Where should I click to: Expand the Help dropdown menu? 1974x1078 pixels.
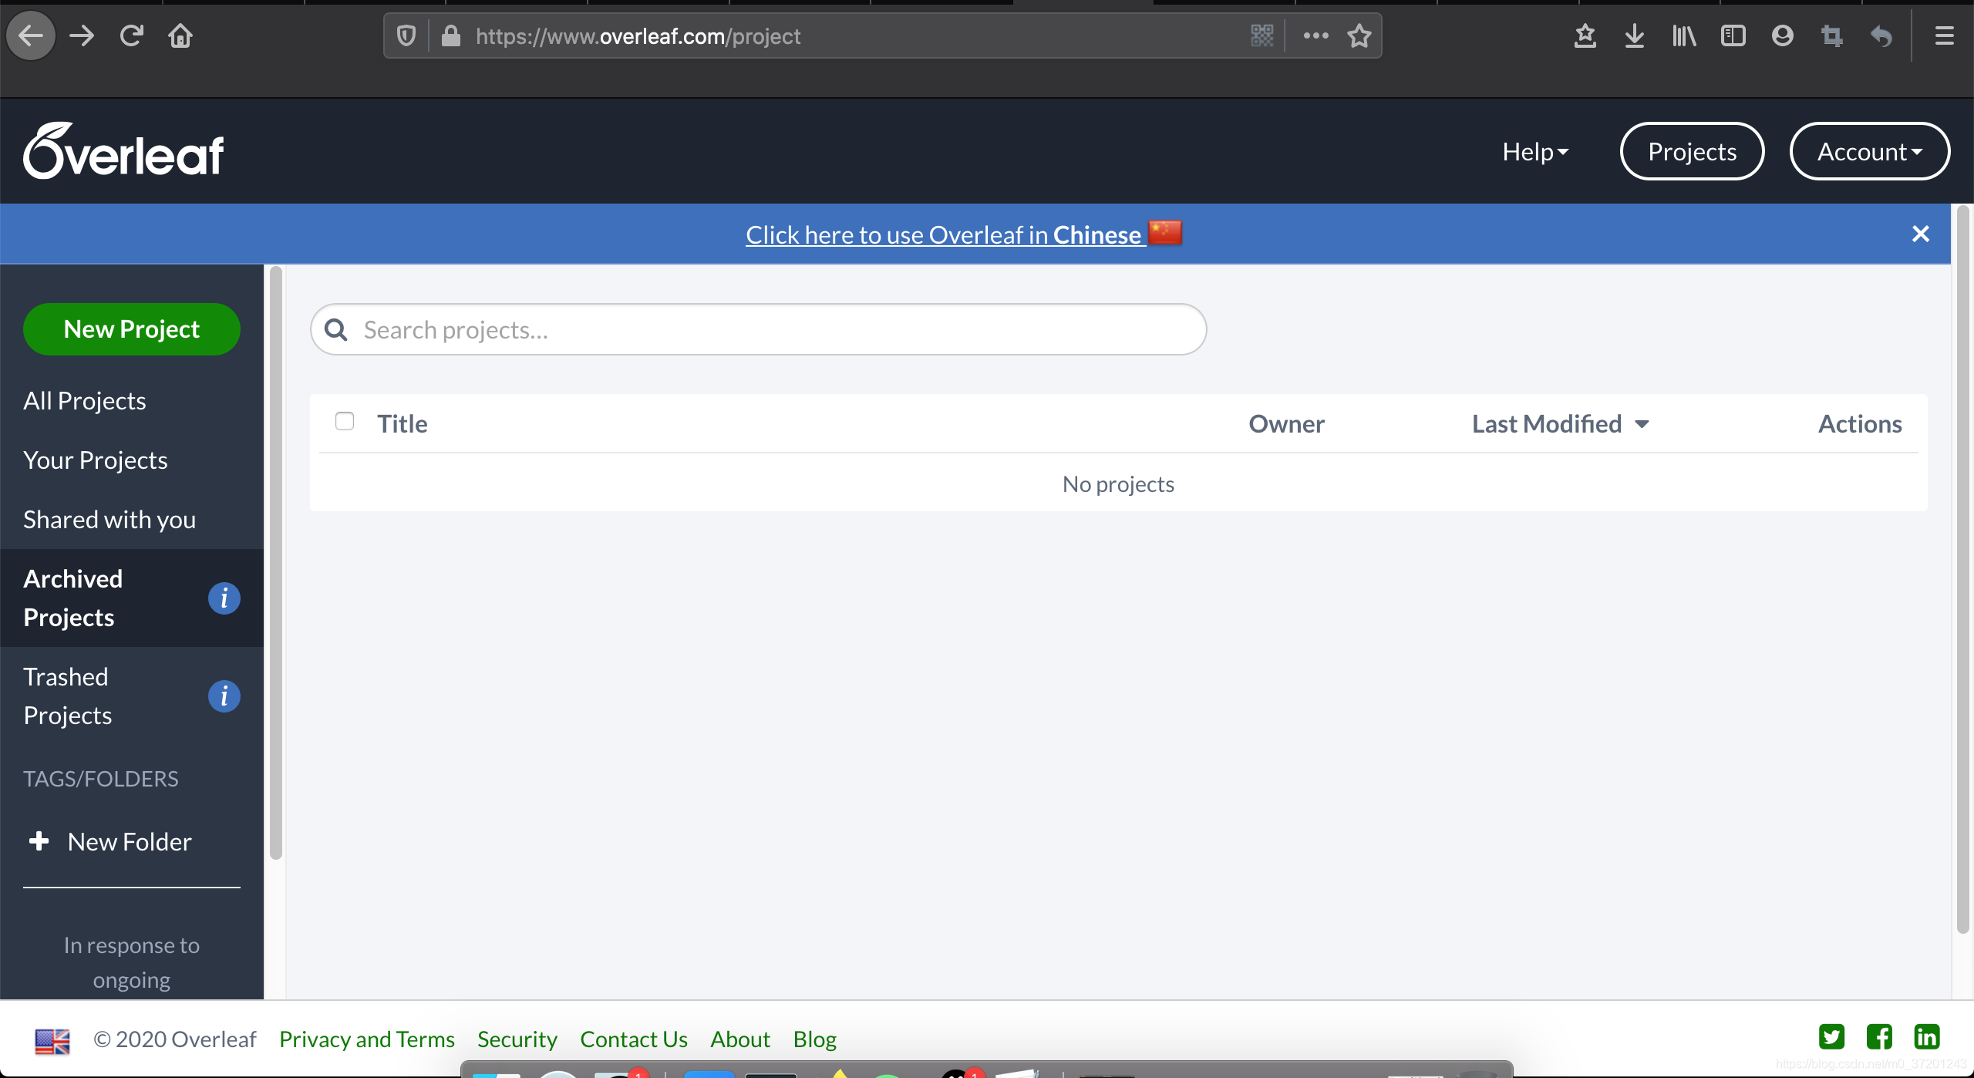pos(1534,152)
